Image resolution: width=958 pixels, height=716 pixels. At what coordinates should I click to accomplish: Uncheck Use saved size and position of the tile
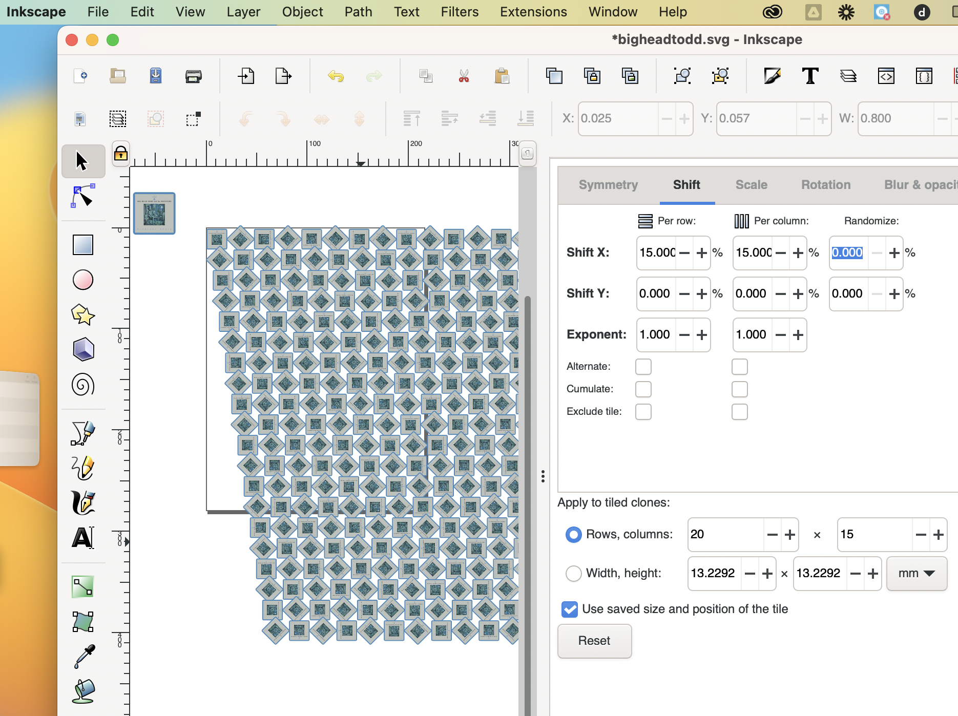(x=569, y=609)
